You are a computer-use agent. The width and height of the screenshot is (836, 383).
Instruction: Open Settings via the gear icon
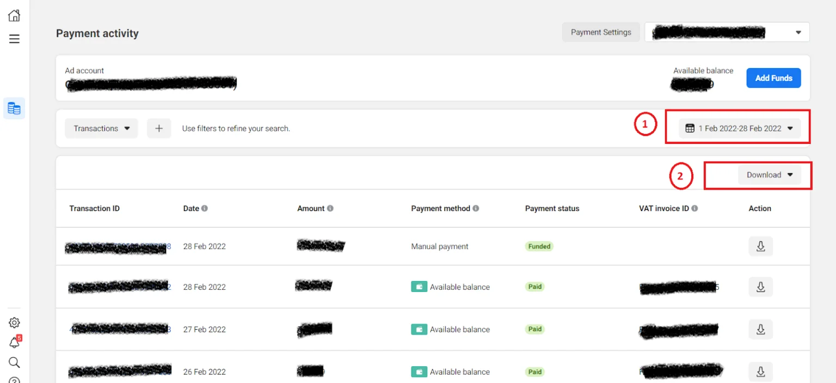coord(14,323)
